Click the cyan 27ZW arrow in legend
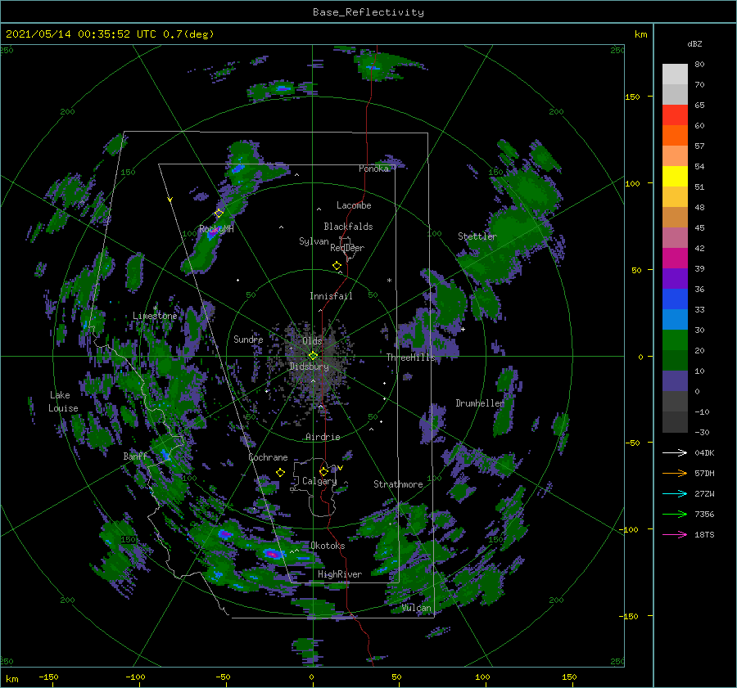737x688 pixels. pos(675,493)
